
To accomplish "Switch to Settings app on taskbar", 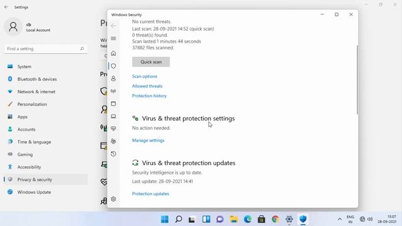I will (289, 219).
